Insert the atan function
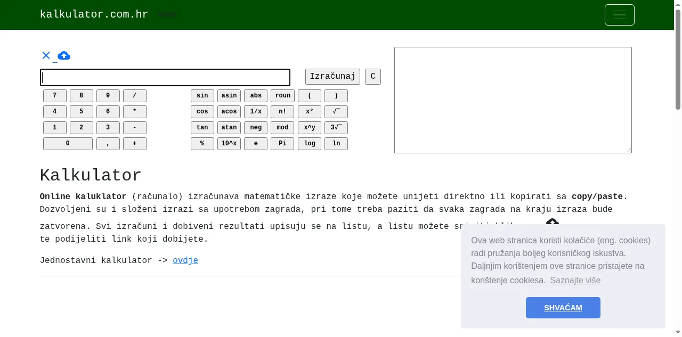The image size is (682, 337). 229,128
